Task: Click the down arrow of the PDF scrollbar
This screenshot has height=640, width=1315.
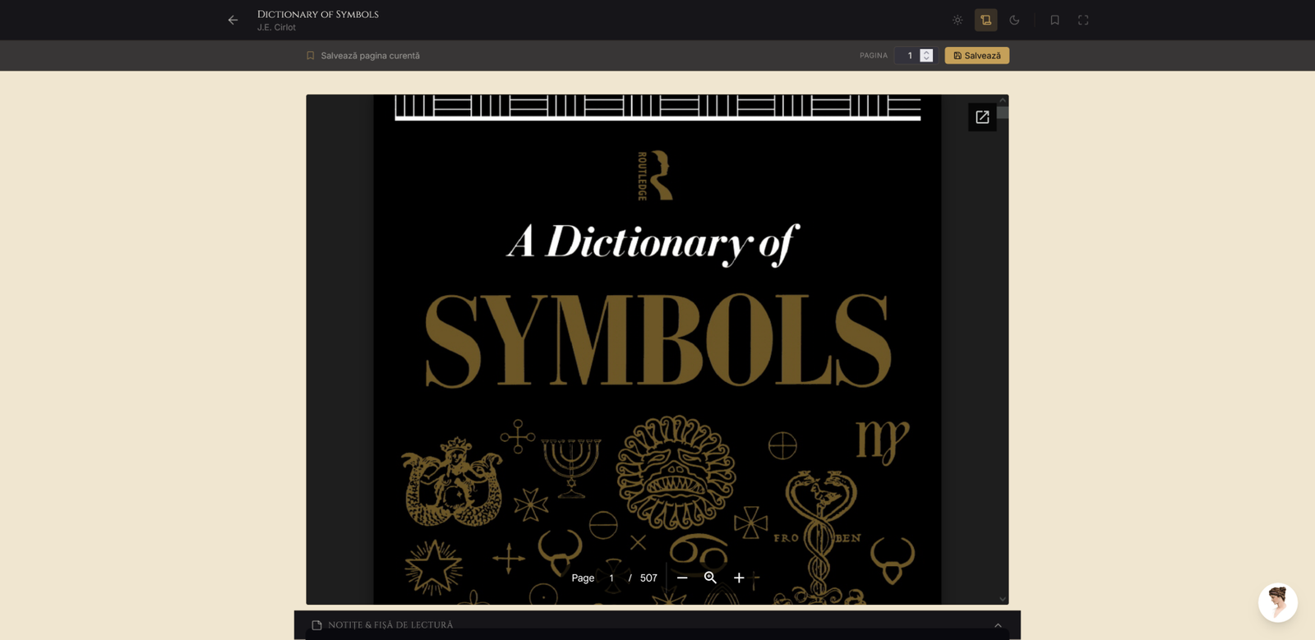Action: pos(1003,599)
